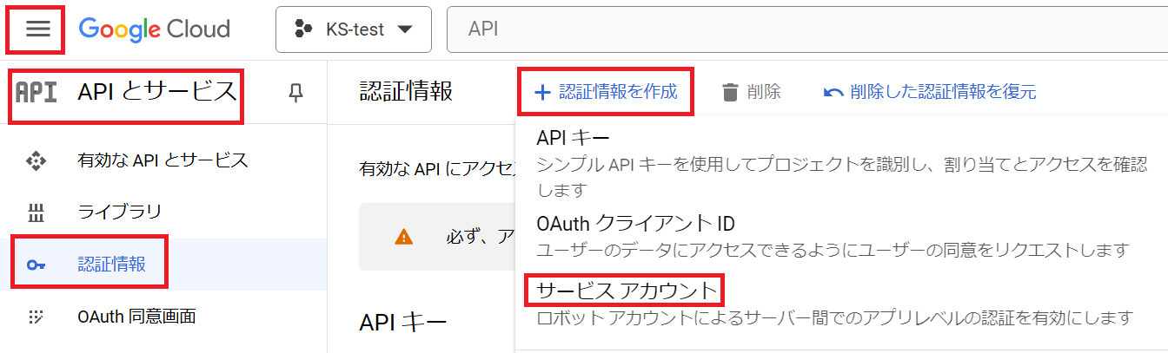The height and width of the screenshot is (353, 1168).
Task: Click the key icon for 認証情報
Action: (36, 265)
